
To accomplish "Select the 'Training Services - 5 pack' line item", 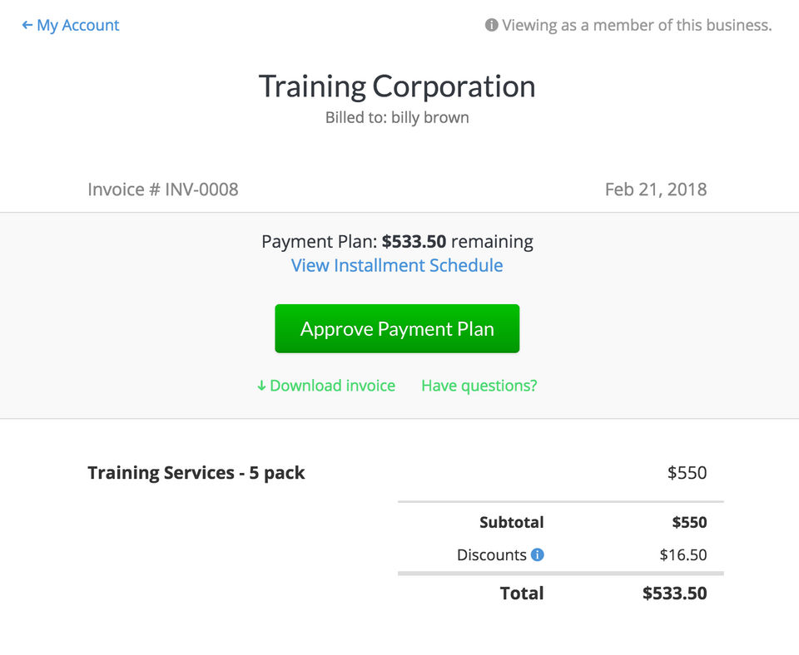I will coord(196,473).
